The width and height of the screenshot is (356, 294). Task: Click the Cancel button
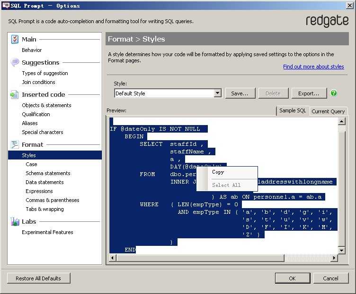[x=331, y=278]
